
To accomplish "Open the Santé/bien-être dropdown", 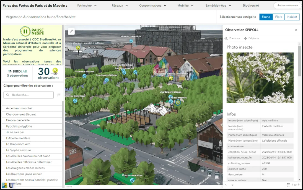I will click(218, 6).
